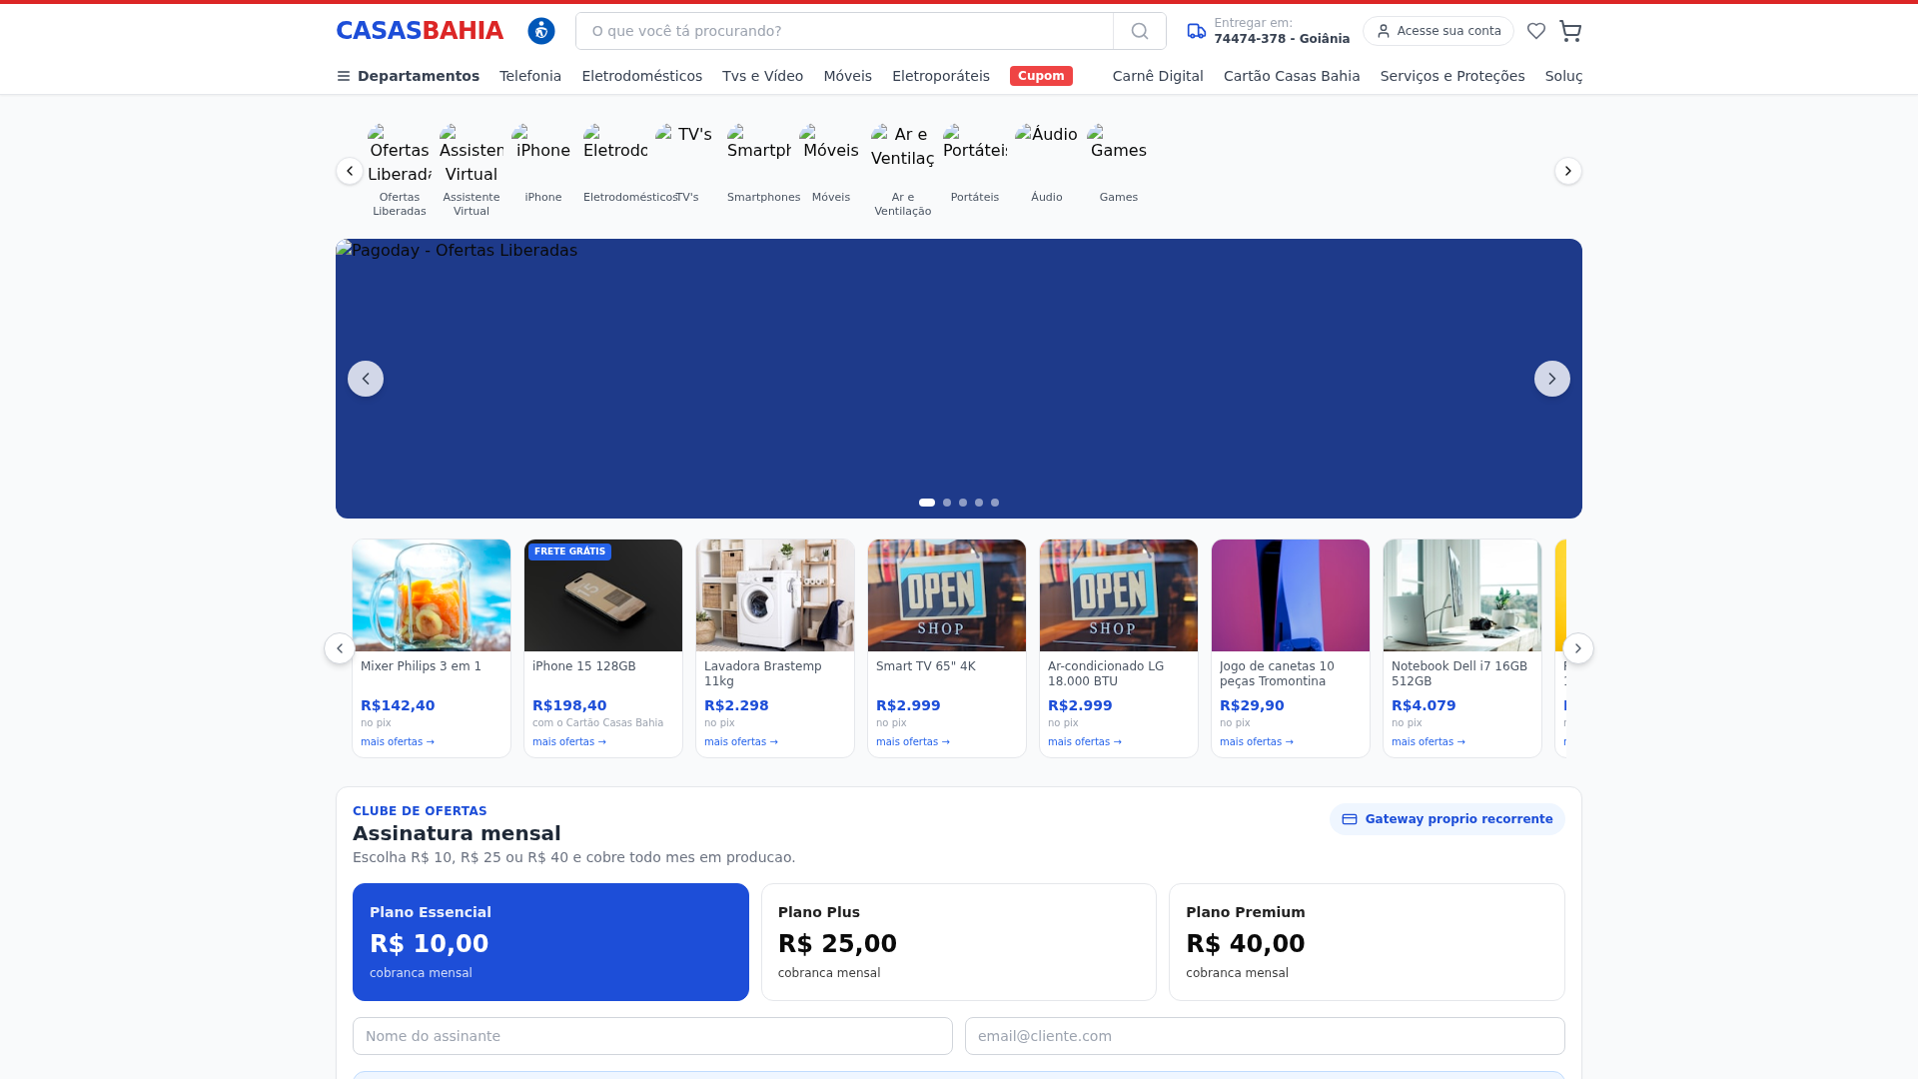1918x1079 pixels.
Task: Expand the Departamentos menu
Action: [408, 76]
